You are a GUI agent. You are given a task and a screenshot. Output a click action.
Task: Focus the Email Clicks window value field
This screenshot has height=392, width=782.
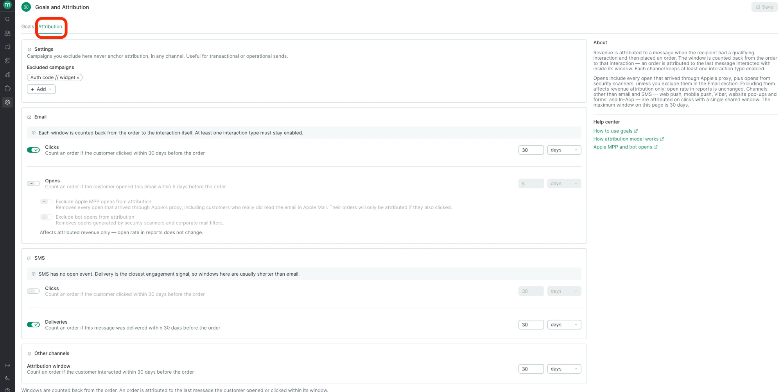click(531, 150)
